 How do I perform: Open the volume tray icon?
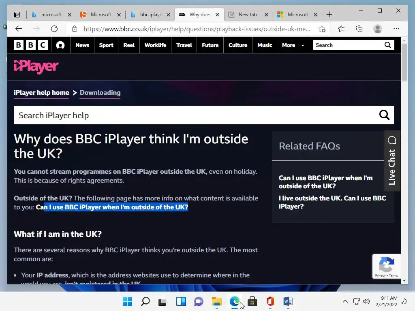tap(366, 301)
